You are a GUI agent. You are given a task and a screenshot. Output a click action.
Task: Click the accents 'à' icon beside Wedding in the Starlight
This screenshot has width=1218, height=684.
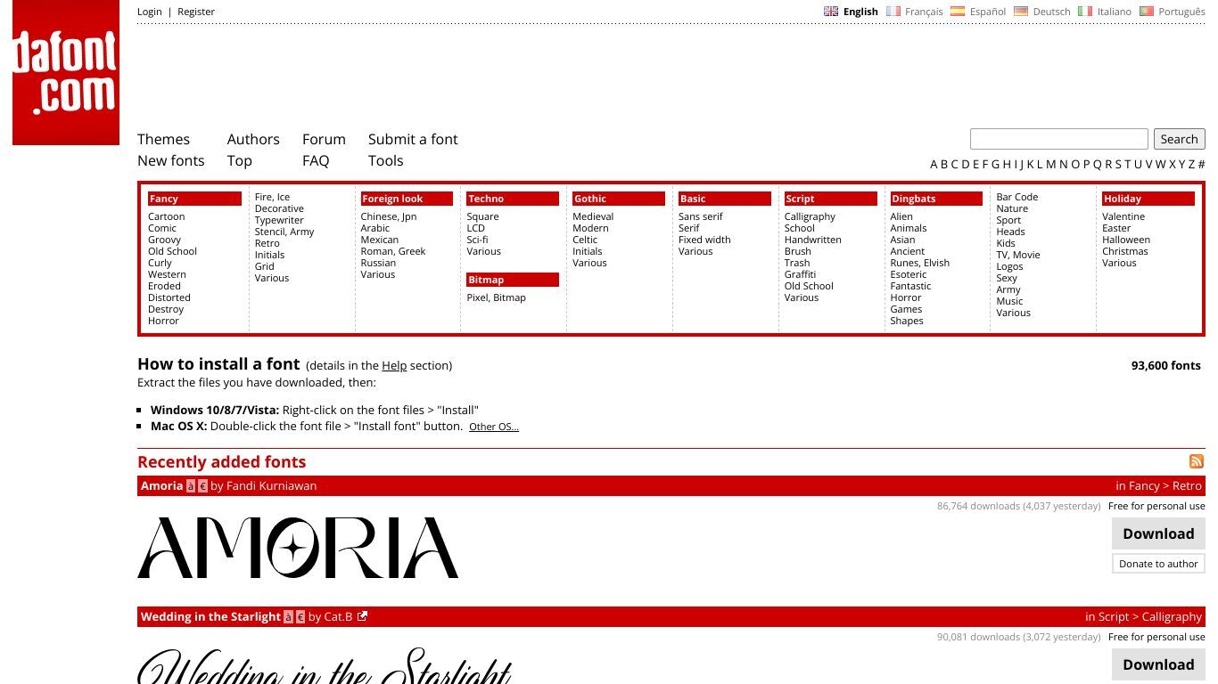[x=289, y=617]
